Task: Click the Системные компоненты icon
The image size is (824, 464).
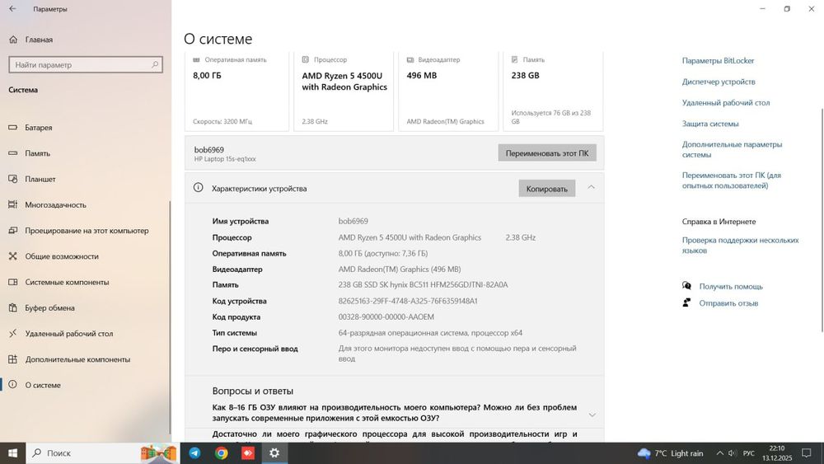Action: 13,282
